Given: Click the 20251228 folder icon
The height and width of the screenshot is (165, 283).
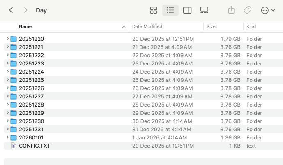Looking at the screenshot, I should [x=14, y=105].
